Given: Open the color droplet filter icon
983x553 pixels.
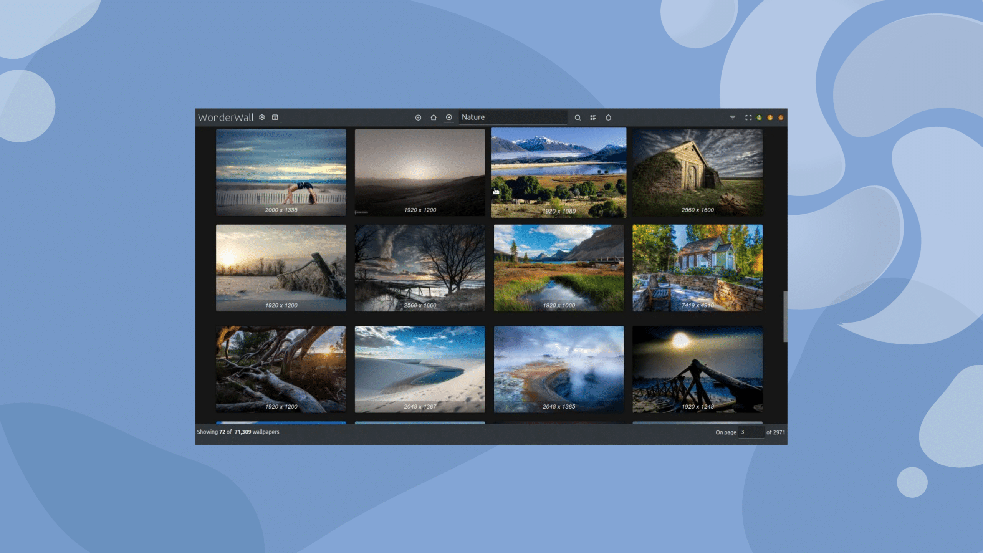Looking at the screenshot, I should coord(608,118).
